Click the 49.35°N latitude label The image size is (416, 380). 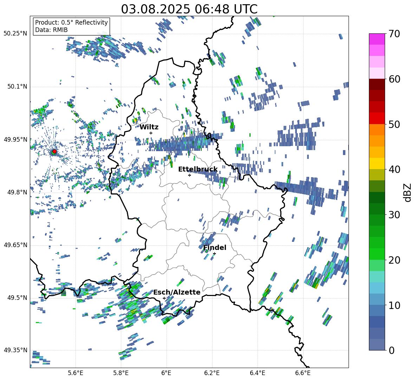click(15, 350)
